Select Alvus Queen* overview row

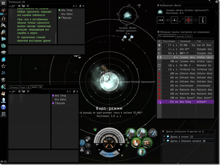(185, 98)
